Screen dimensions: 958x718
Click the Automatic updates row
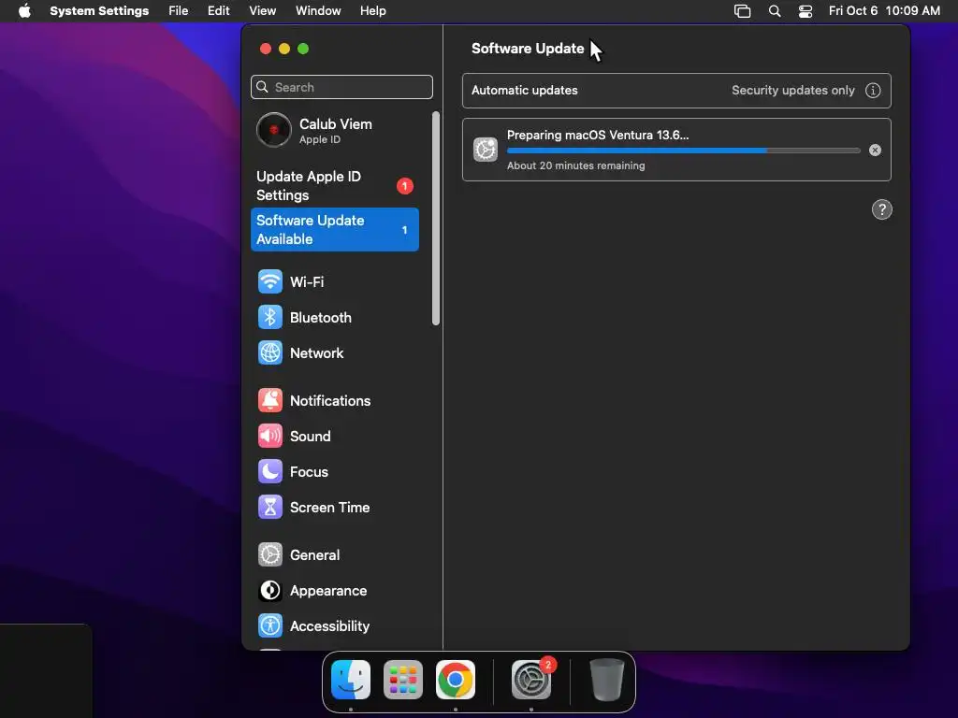676,91
